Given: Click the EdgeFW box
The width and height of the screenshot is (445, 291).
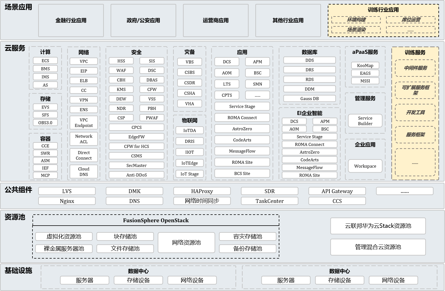Looking at the screenshot, I should click(x=136, y=137).
